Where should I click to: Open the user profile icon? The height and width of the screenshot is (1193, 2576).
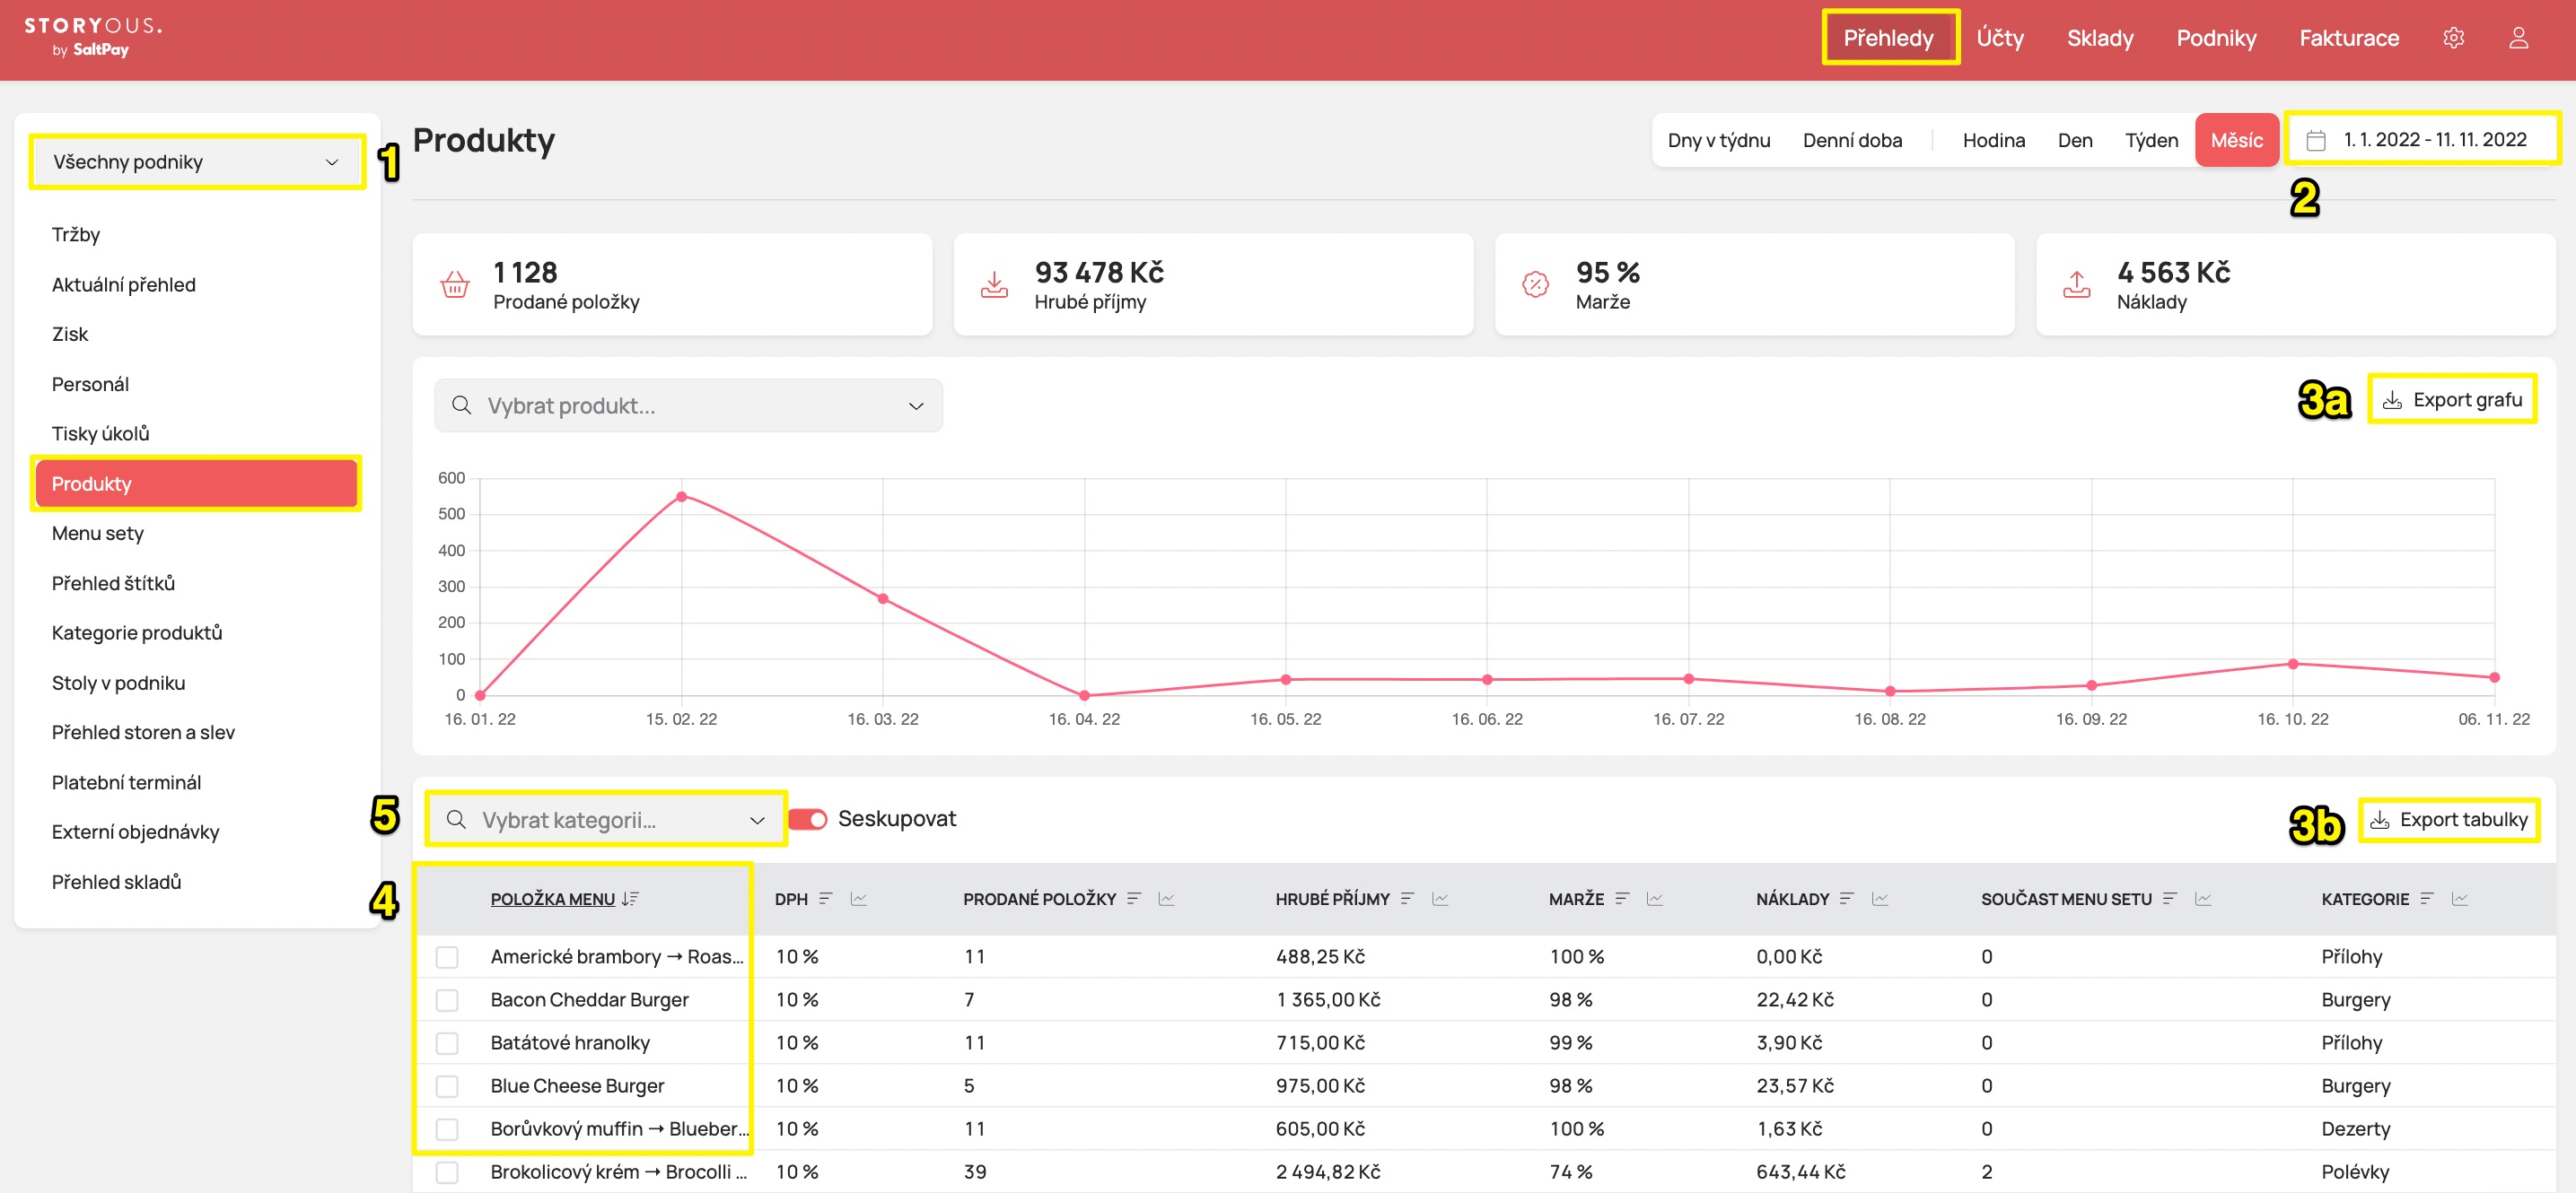(x=2518, y=38)
